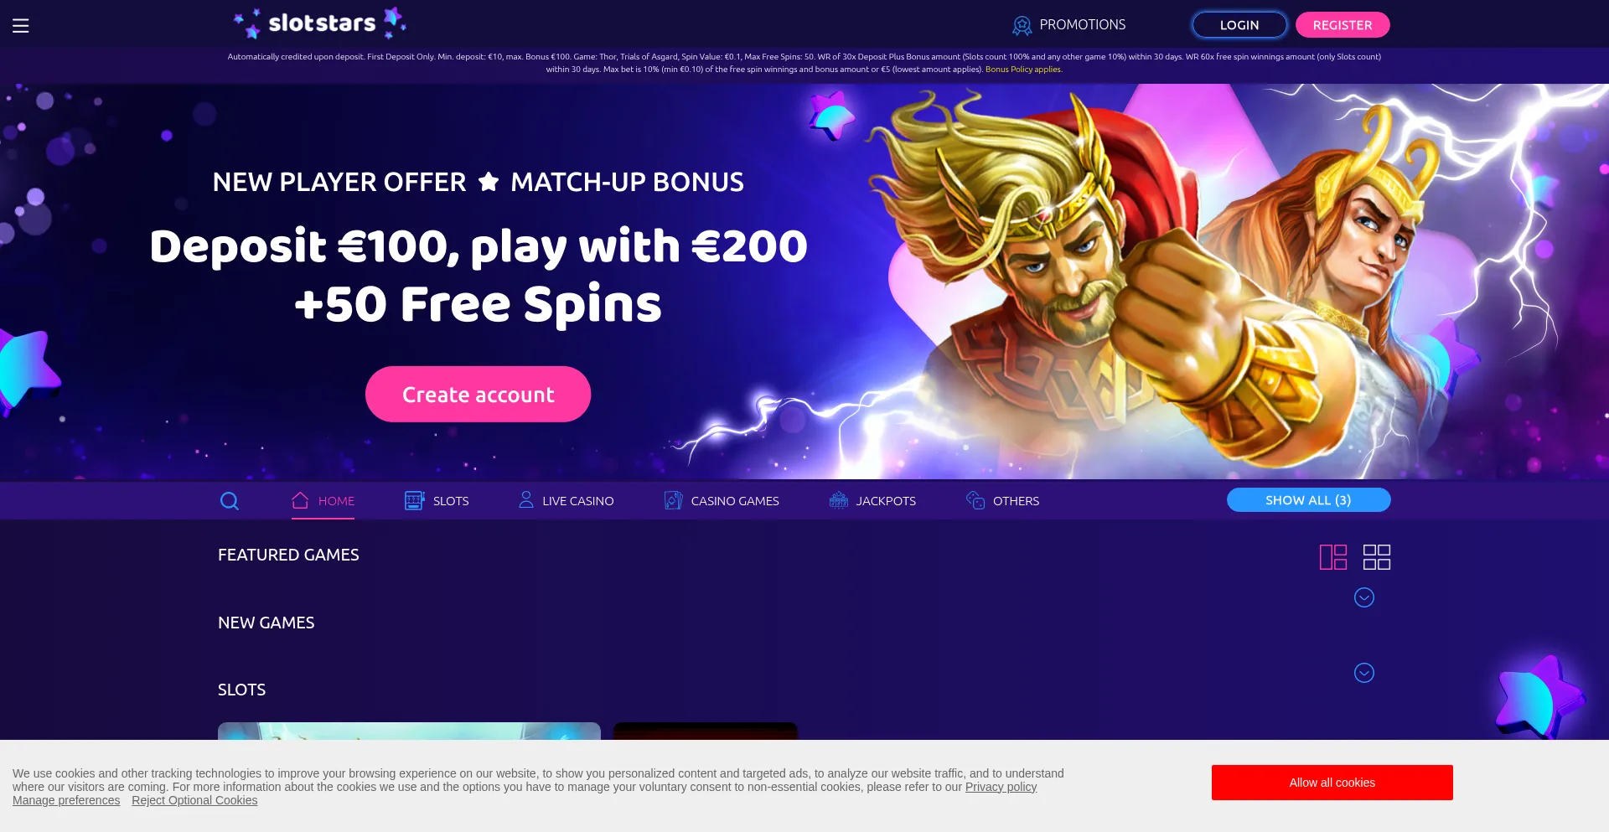Select the Slots category icon
Image resolution: width=1609 pixels, height=832 pixels.
(x=414, y=500)
